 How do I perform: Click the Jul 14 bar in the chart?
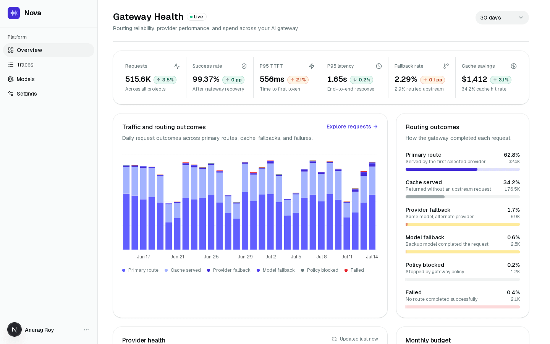pos(372,206)
